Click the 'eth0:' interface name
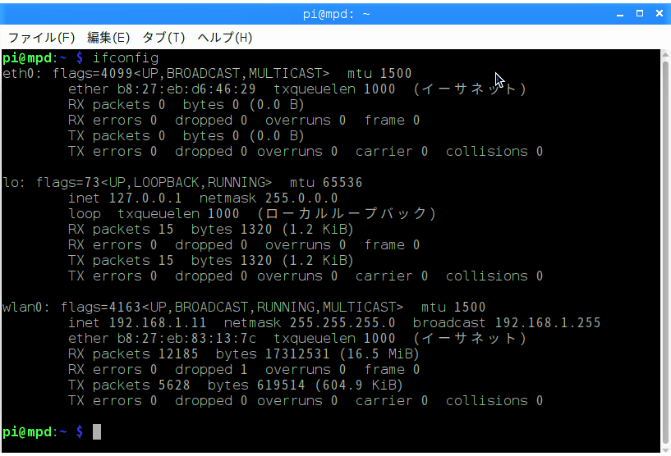This screenshot has height=456, width=671. (x=22, y=74)
